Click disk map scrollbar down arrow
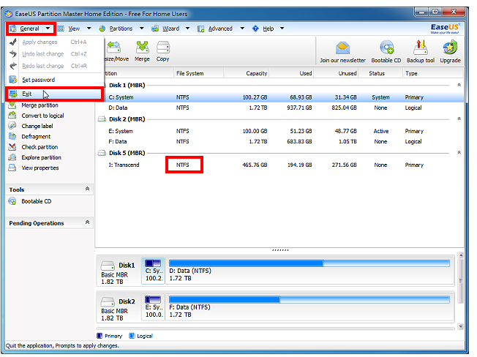 point(461,326)
